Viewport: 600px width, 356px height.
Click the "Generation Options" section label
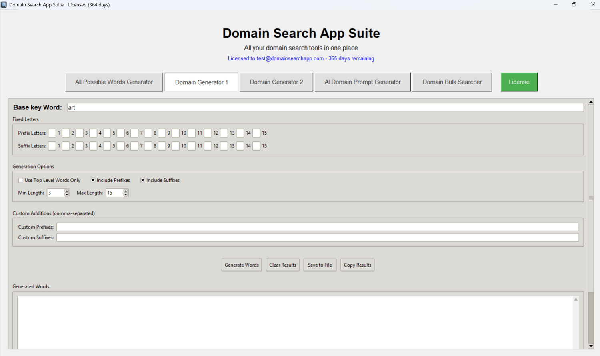pos(33,167)
